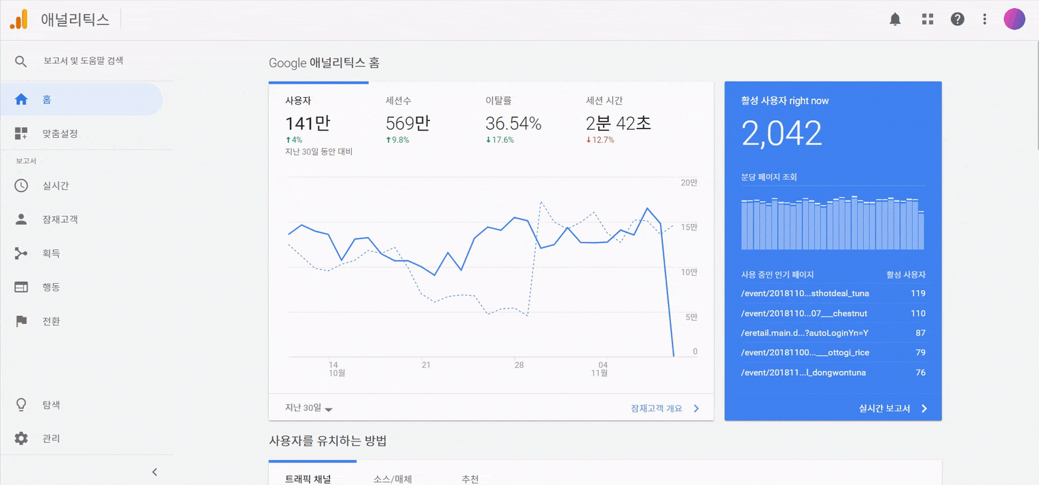Click the arrow next to 잠재고객 개요
The width and height of the screenshot is (1039, 485).
coord(696,408)
